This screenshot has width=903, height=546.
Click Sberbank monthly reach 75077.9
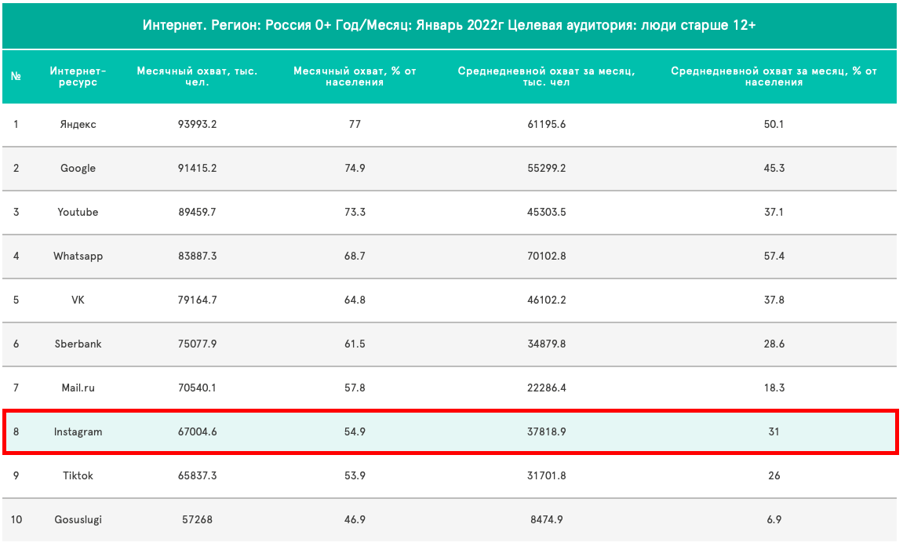coord(197,344)
